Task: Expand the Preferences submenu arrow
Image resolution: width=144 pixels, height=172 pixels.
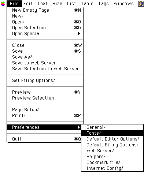Action: [x=79, y=127]
